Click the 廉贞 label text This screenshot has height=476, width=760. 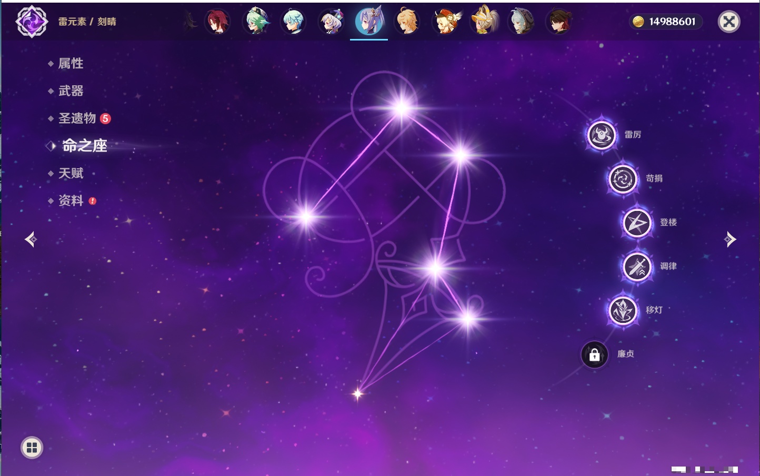(626, 354)
